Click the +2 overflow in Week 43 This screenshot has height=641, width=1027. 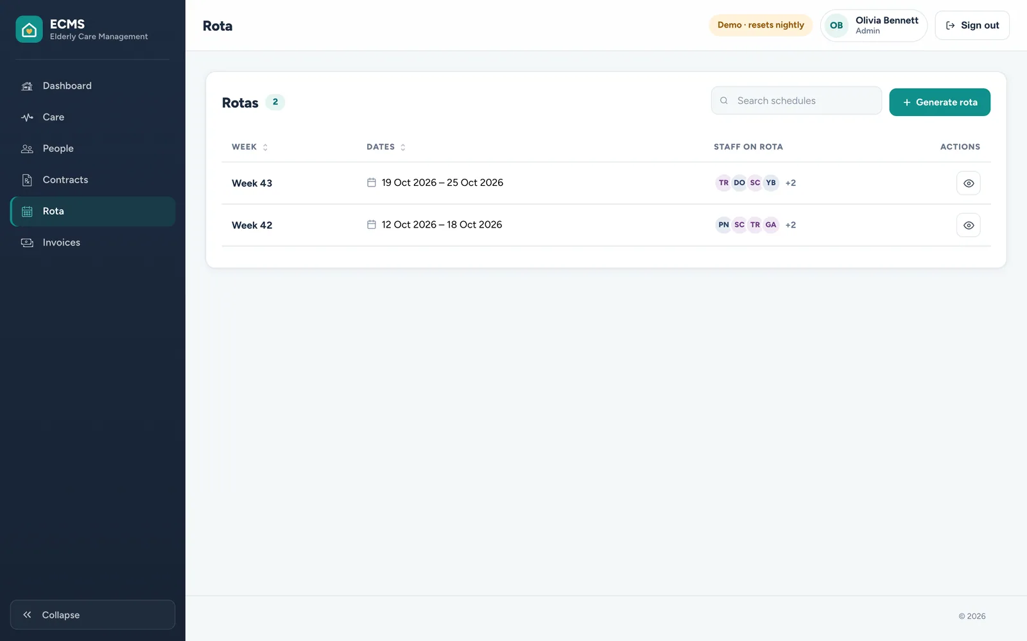(x=791, y=183)
